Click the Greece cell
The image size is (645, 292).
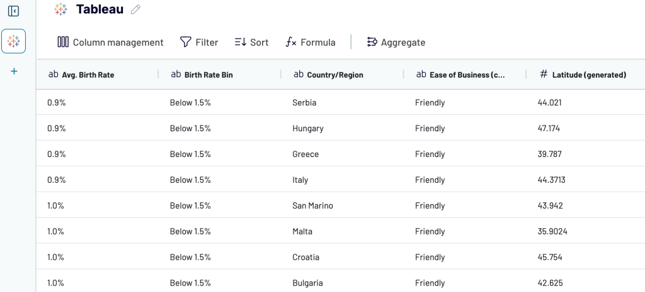point(305,154)
